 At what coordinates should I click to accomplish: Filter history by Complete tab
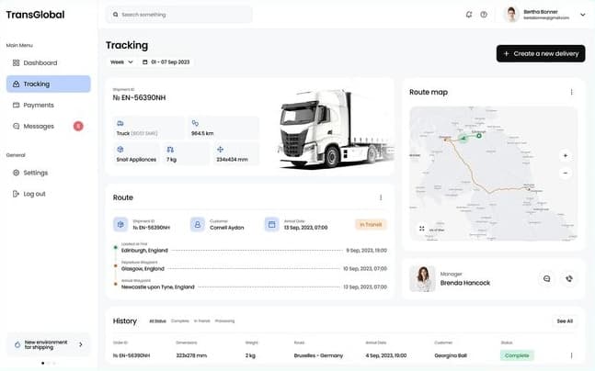(x=180, y=321)
